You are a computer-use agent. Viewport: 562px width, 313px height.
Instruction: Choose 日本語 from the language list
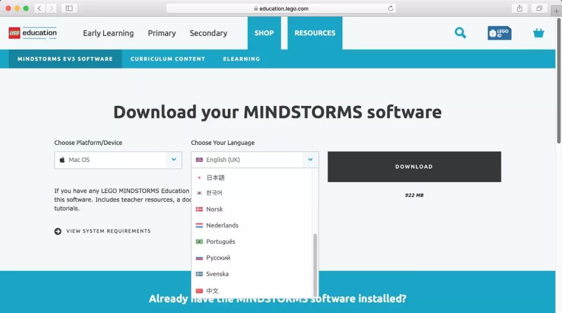pos(252,178)
